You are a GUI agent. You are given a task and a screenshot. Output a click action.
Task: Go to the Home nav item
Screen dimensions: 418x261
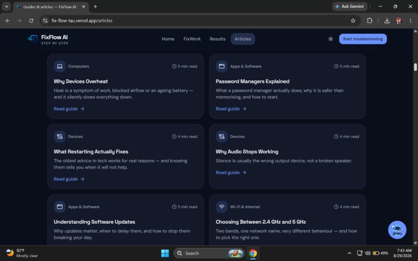coord(168,39)
